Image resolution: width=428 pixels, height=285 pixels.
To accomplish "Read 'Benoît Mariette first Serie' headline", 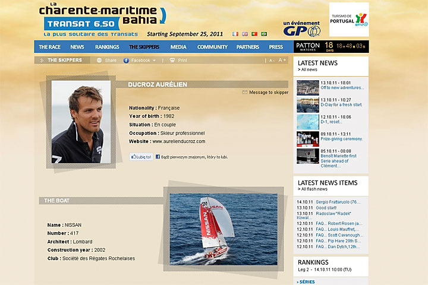I will pyautogui.click(x=338, y=161).
